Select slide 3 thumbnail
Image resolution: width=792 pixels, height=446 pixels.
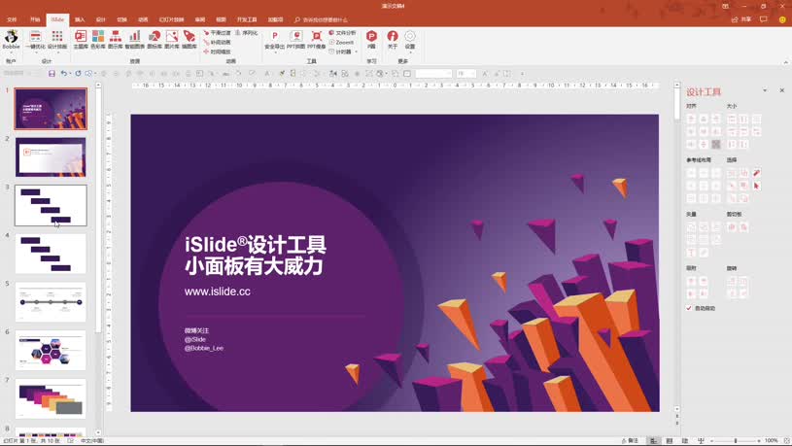(x=51, y=205)
